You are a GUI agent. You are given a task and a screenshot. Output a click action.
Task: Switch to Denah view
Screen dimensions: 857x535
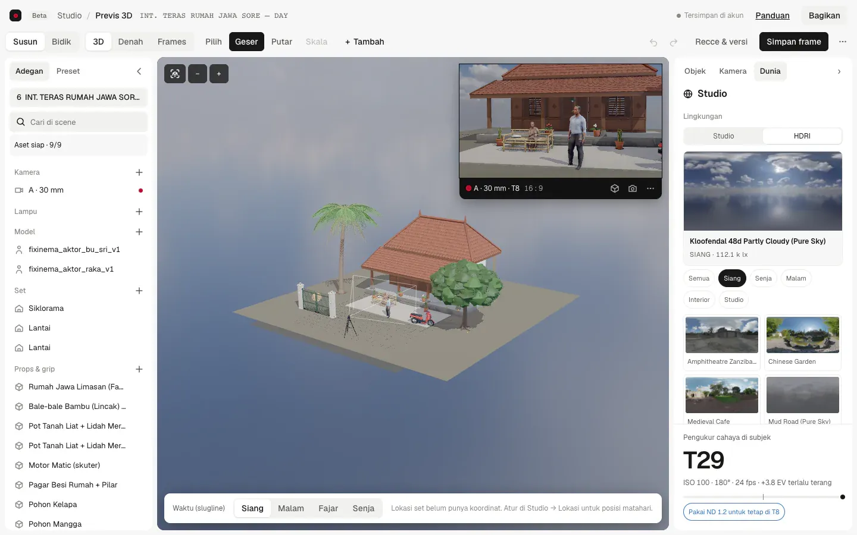(x=130, y=42)
